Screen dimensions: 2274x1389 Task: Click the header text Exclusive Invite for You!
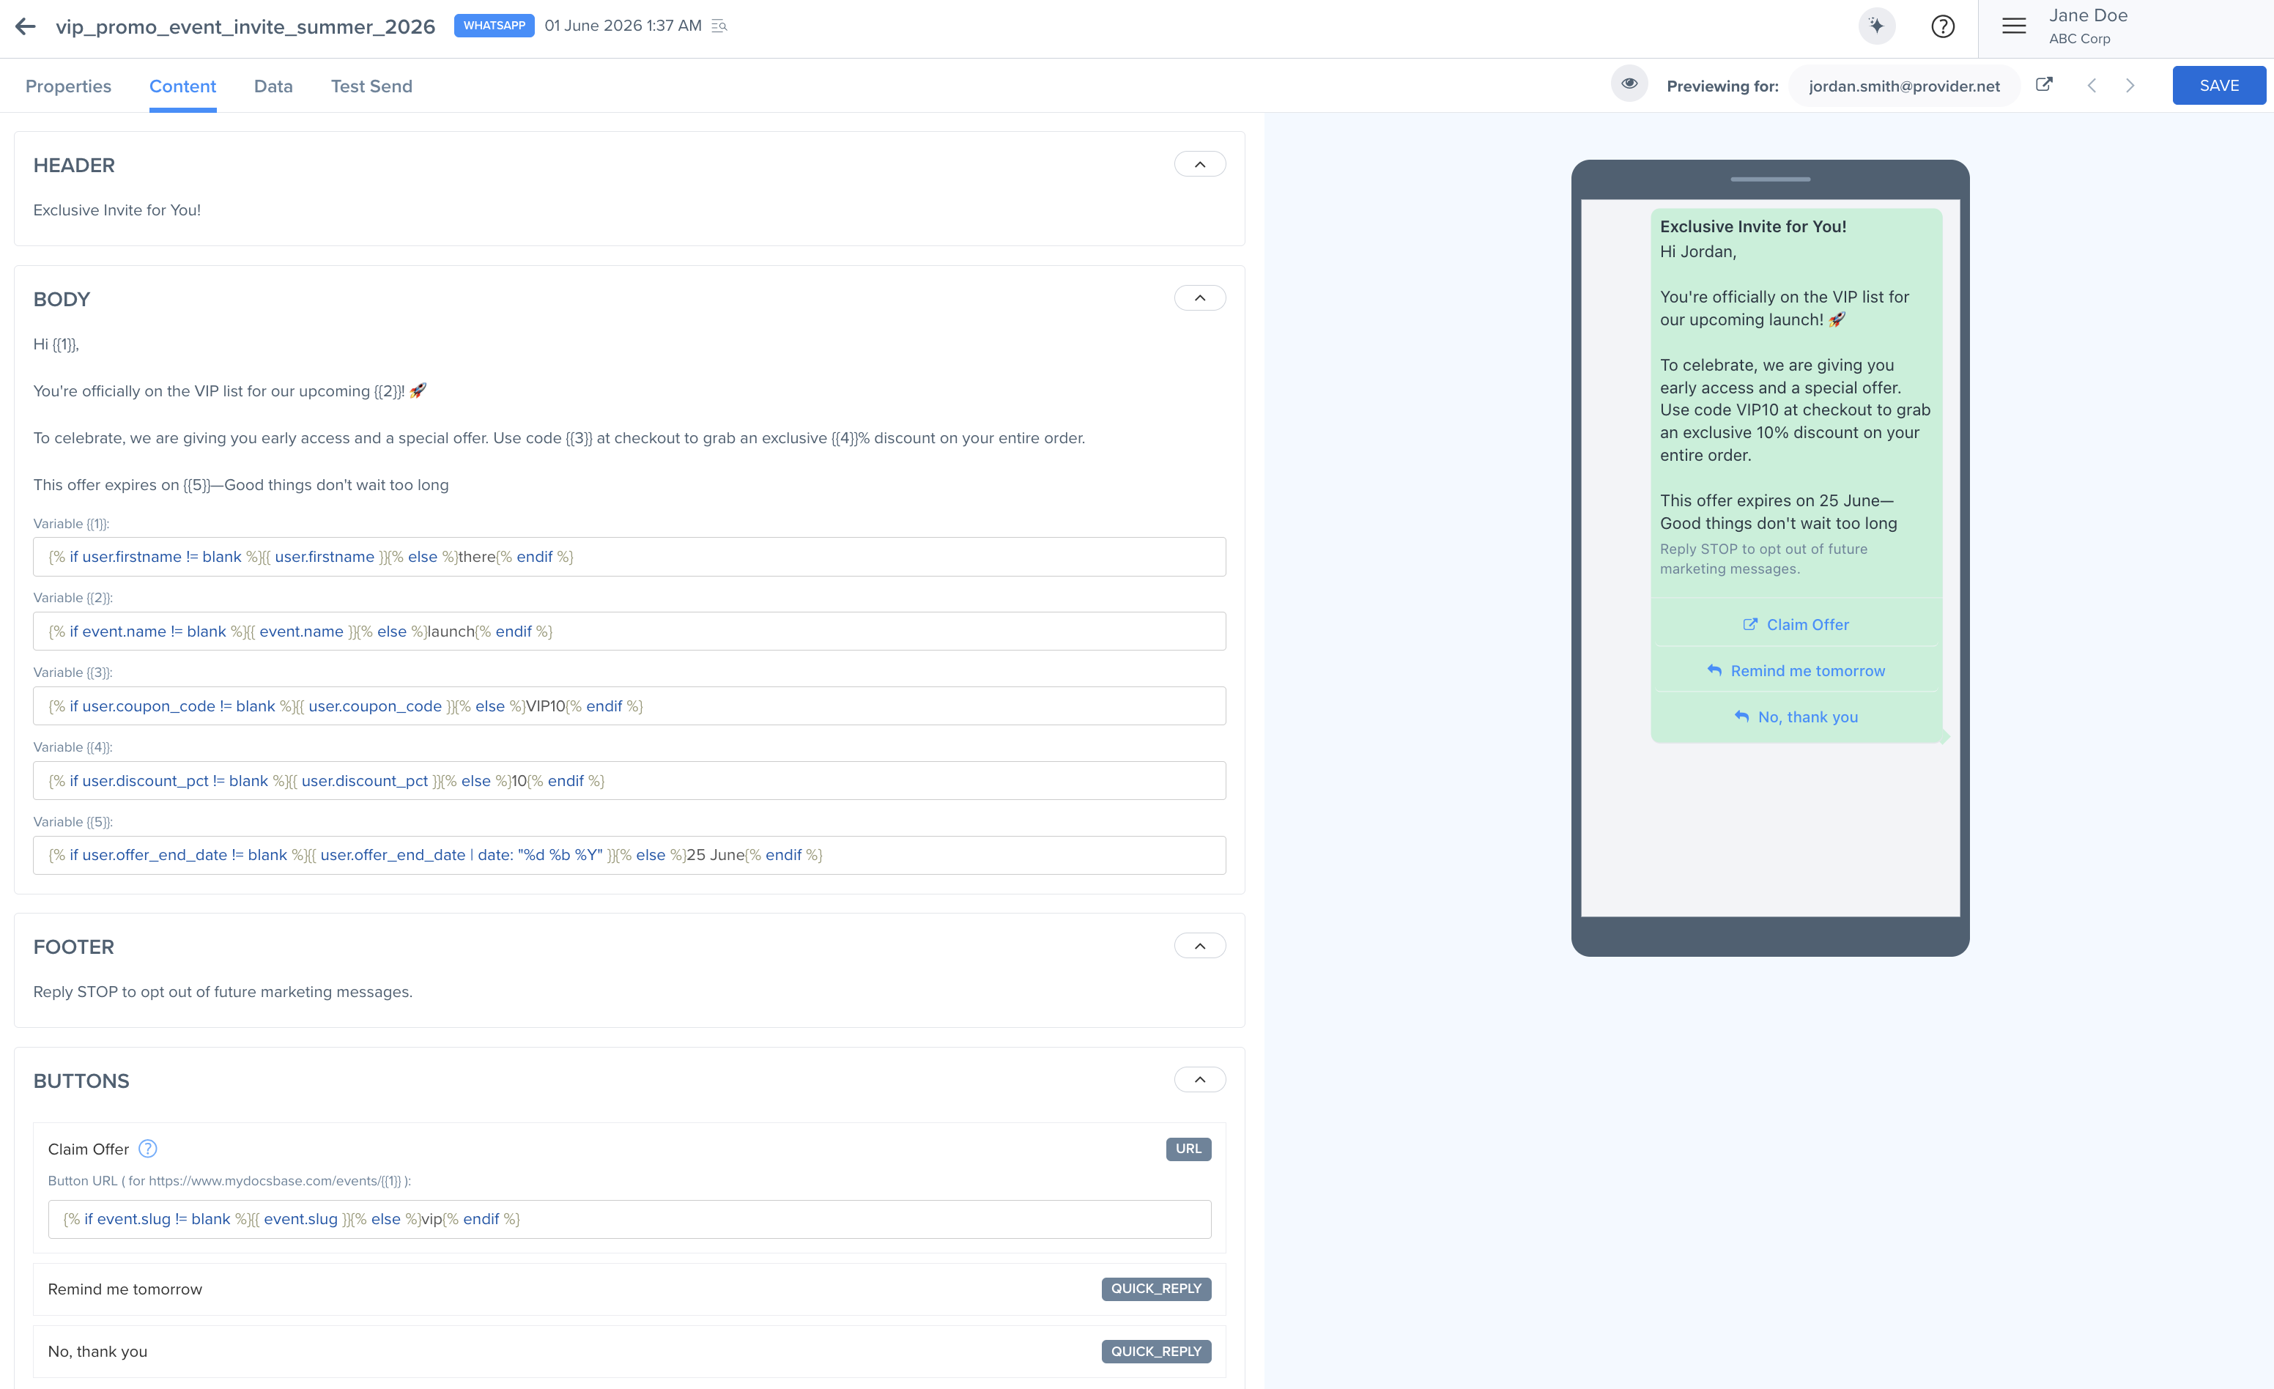point(117,210)
